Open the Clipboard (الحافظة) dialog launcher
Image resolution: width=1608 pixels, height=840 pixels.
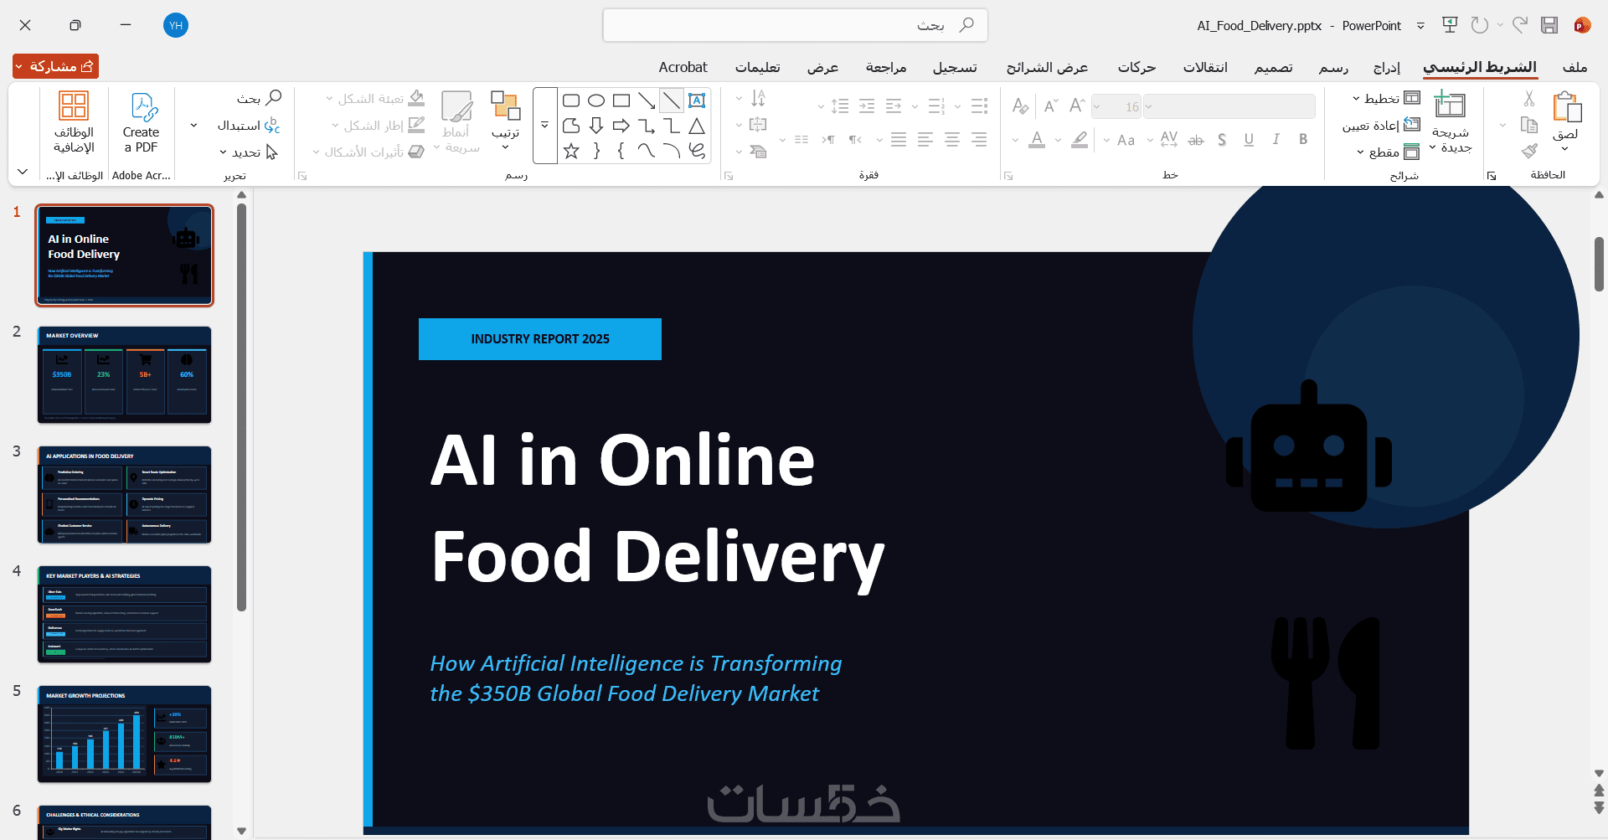click(x=1492, y=176)
